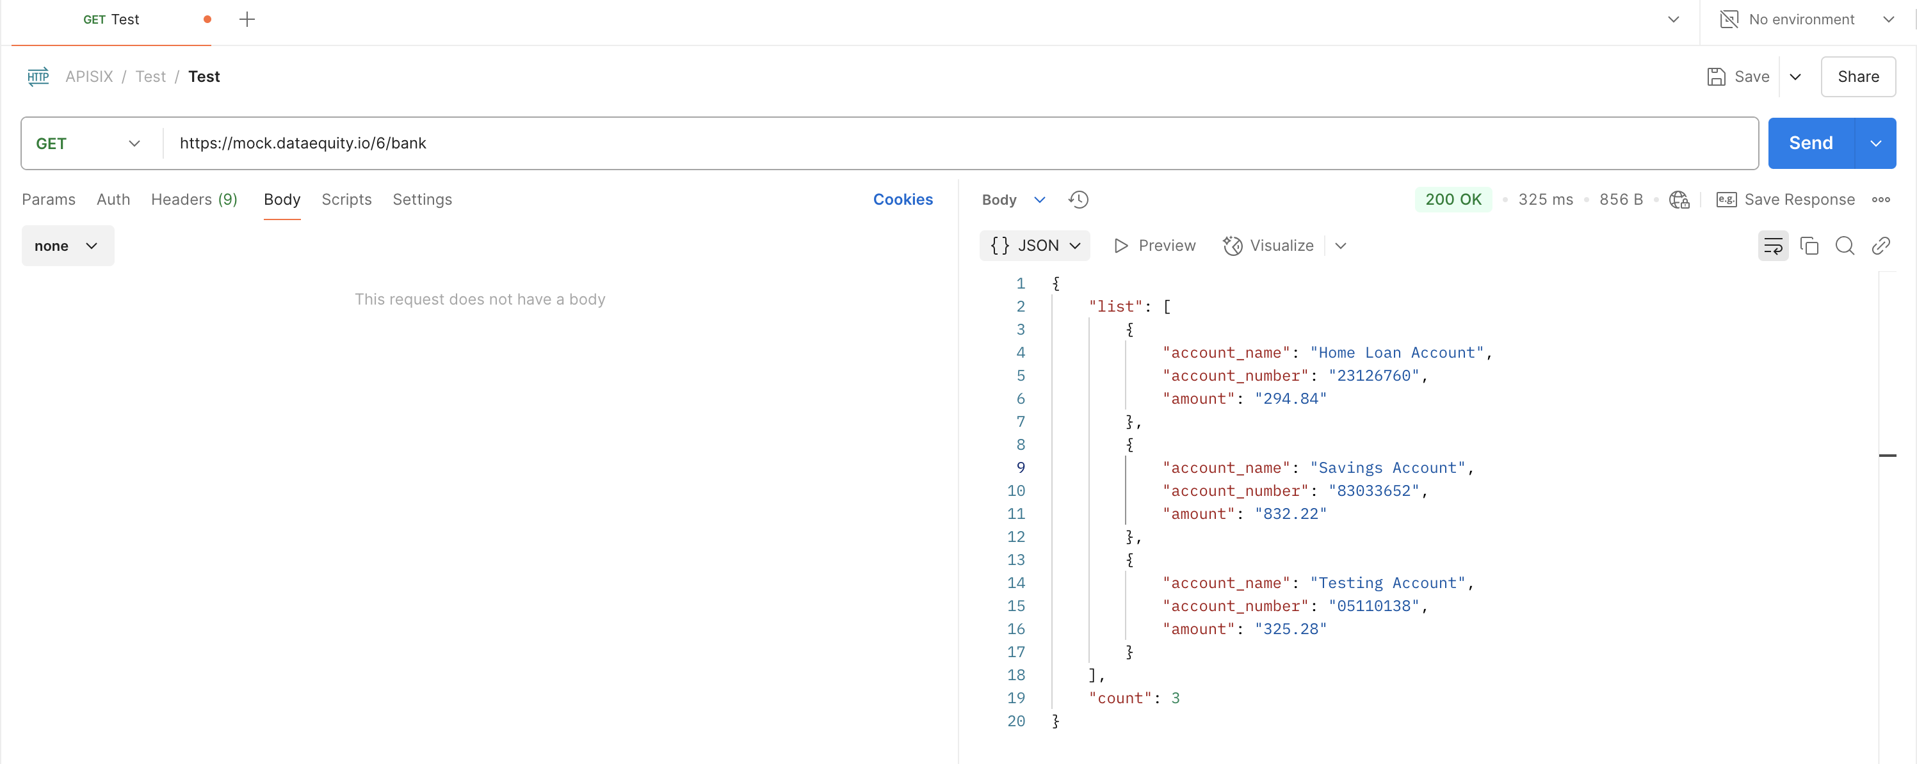The image size is (1917, 764).
Task: Switch to the Auth tab
Action: (113, 200)
